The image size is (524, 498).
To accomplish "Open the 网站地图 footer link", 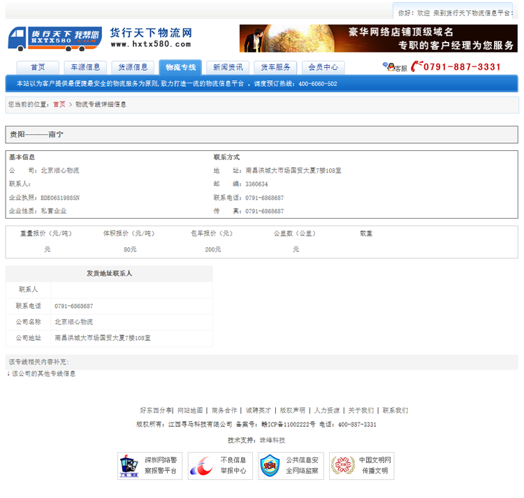I will click(190, 410).
